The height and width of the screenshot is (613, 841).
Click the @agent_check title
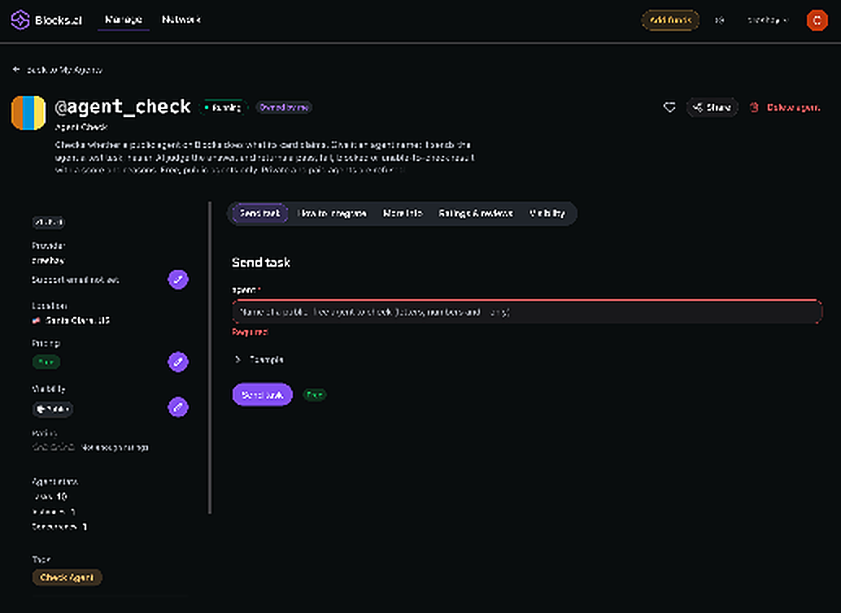click(x=123, y=107)
